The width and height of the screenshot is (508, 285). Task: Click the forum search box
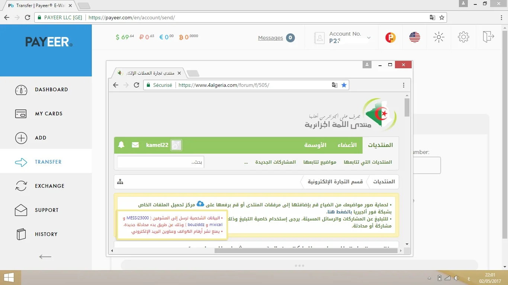pos(160,162)
